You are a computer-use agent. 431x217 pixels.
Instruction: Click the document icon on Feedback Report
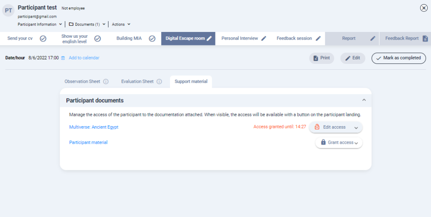pyautogui.click(x=425, y=38)
